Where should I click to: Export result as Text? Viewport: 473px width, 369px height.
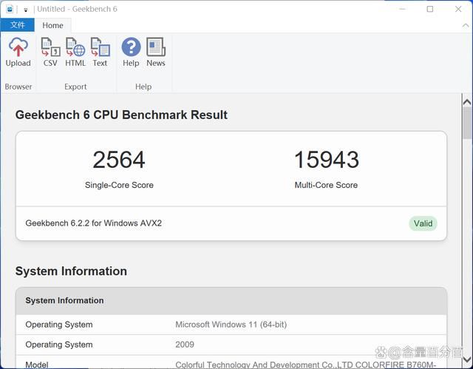pyautogui.click(x=100, y=53)
